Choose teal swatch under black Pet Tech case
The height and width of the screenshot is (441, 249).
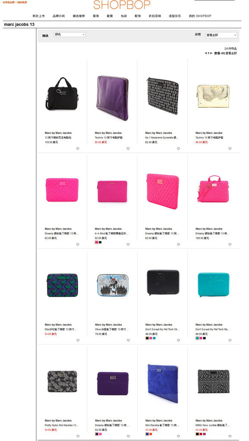click(x=154, y=338)
